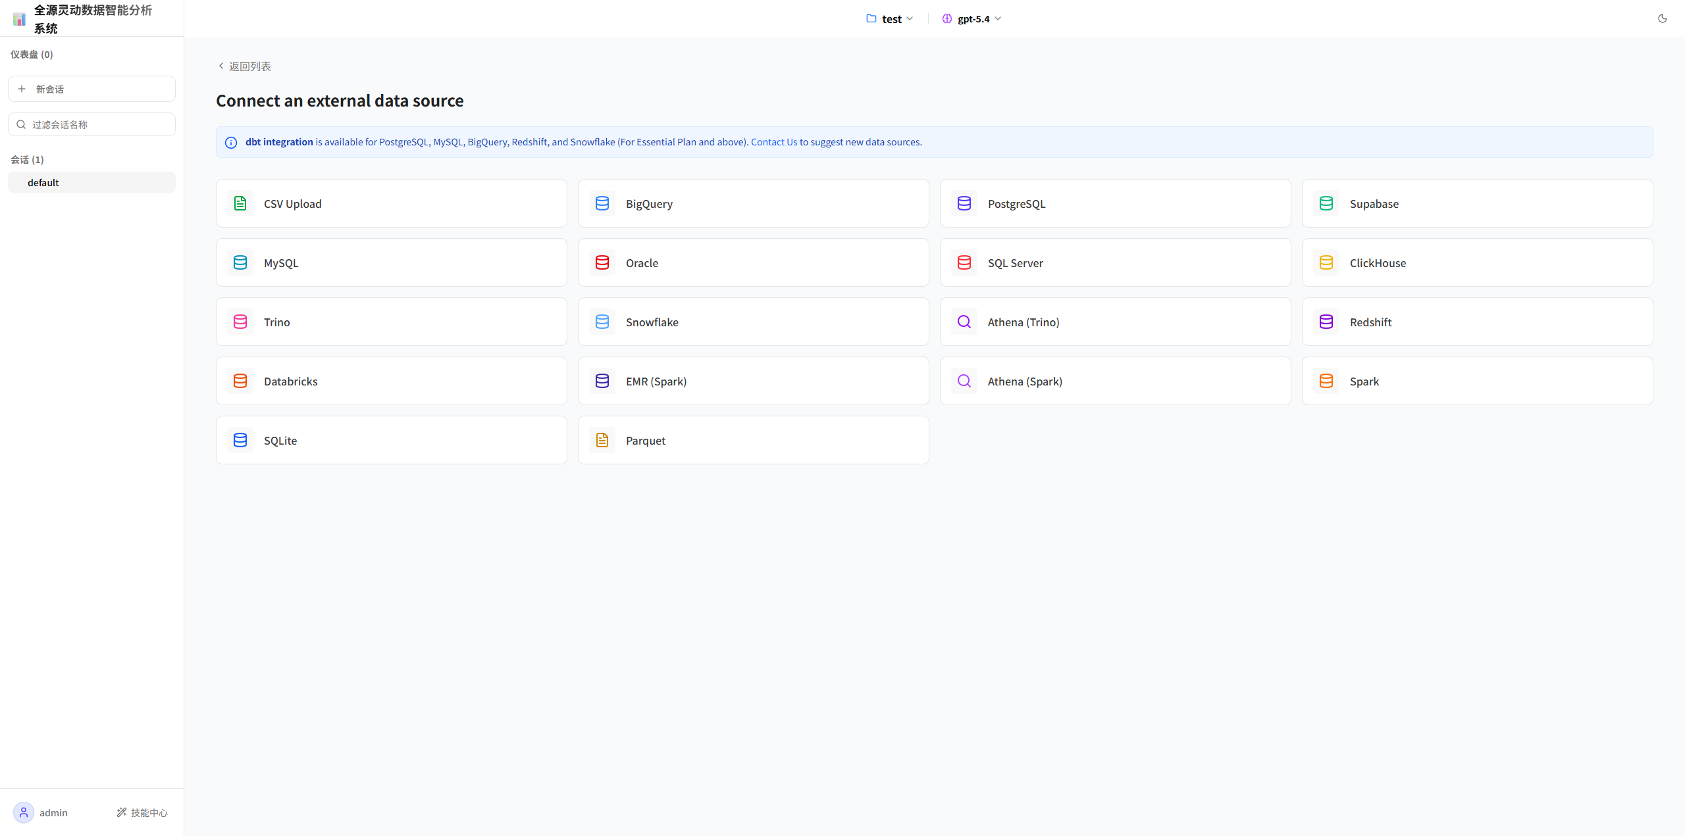This screenshot has height=836, width=1685.
Task: Click the PostgreSQL label text
Action: click(x=1016, y=204)
